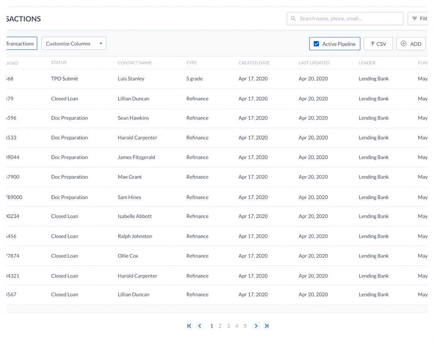Toggle the Active Pipeline checkbox
This screenshot has width=434, height=345.
click(317, 44)
